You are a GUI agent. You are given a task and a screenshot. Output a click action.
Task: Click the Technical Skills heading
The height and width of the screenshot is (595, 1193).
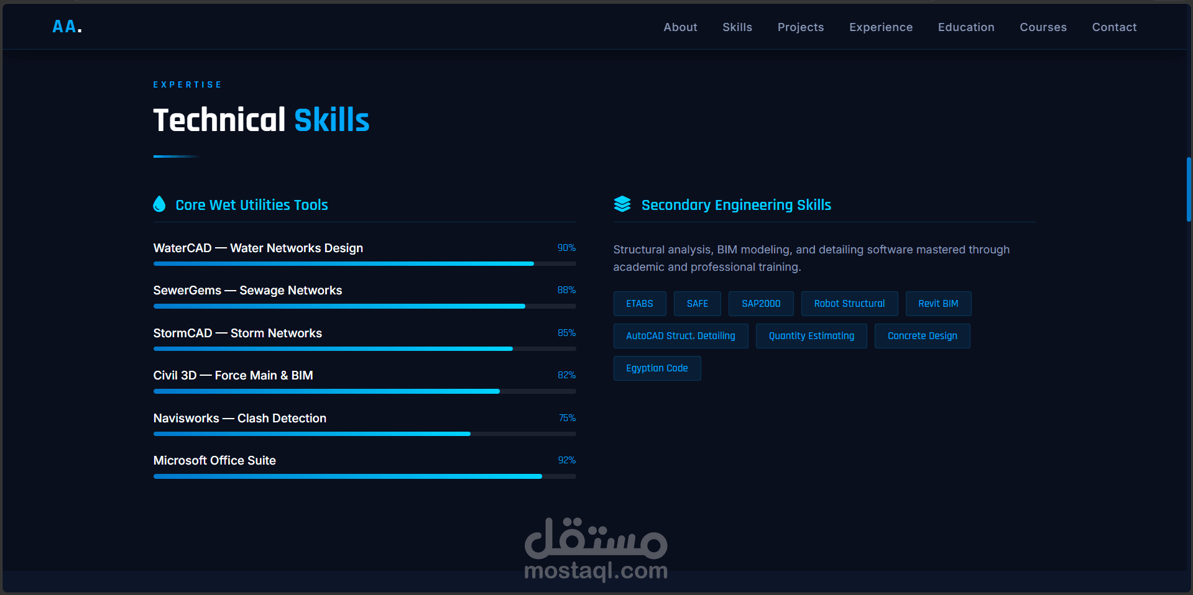(261, 120)
